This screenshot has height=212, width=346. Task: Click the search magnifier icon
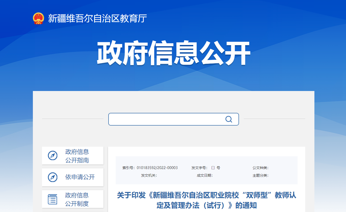[229, 119]
